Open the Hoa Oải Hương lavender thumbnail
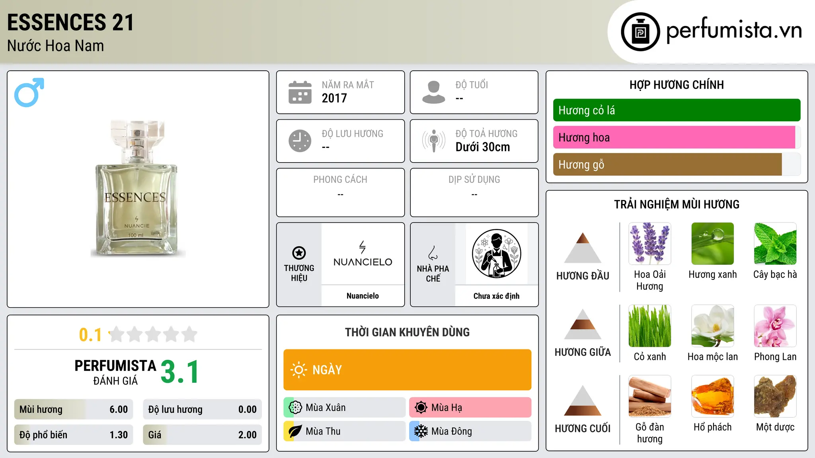Viewport: 815px width, 458px height. coord(650,244)
